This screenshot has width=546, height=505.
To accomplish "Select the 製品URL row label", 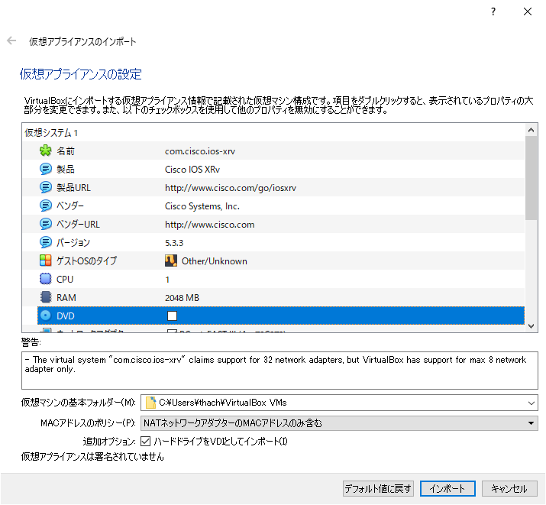I will (x=73, y=188).
